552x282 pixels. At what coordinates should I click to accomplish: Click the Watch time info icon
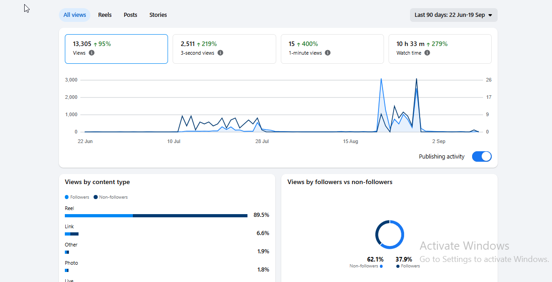point(427,53)
